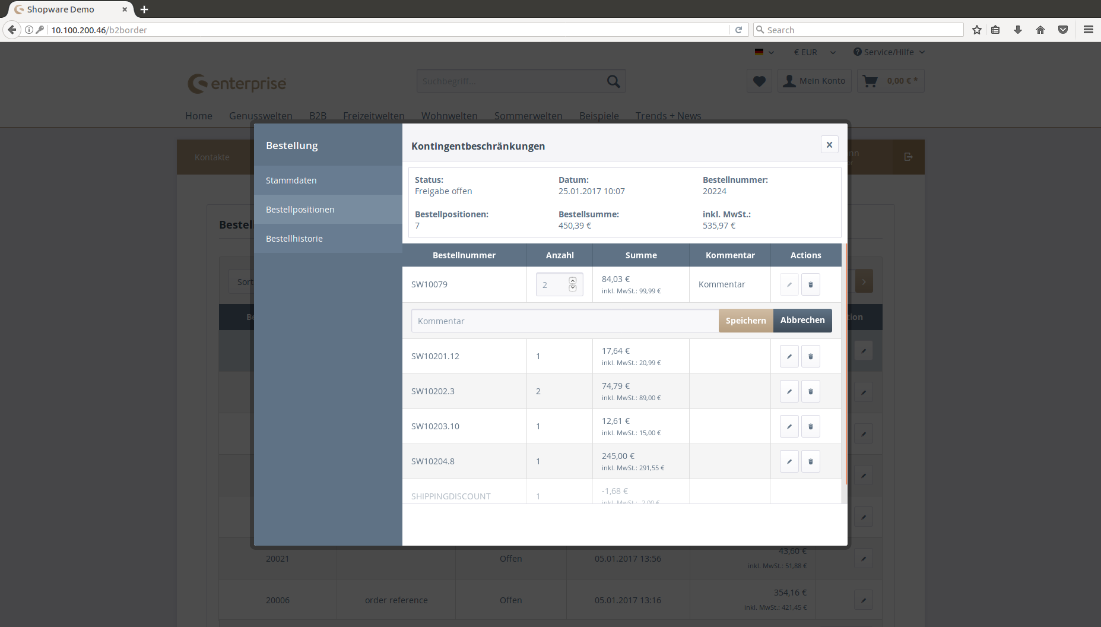The image size is (1101, 627).
Task: Edit the SW10201.12 order position
Action: (789, 356)
